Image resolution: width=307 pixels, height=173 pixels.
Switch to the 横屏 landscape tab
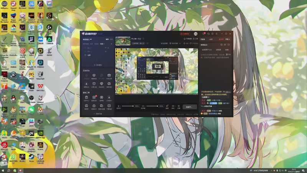(x=107, y=39)
